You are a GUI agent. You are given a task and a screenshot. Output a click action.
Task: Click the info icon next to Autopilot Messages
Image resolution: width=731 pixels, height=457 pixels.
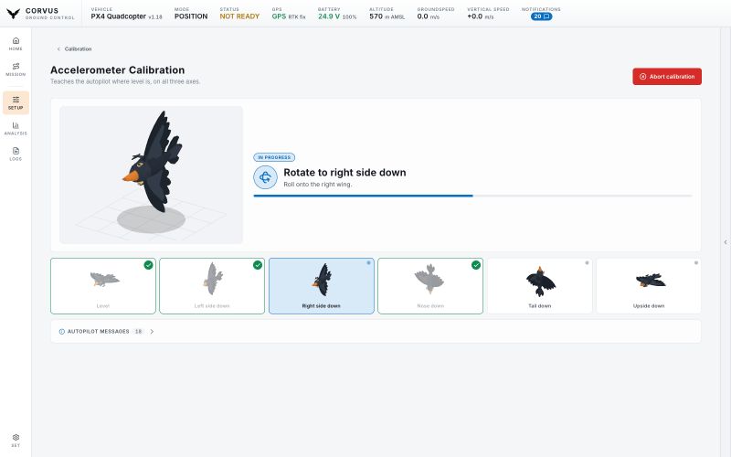pos(61,332)
